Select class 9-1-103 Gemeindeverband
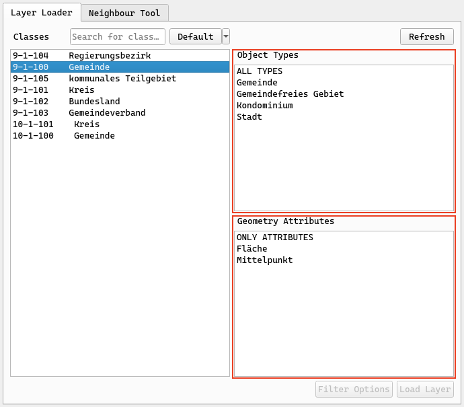 120,113
